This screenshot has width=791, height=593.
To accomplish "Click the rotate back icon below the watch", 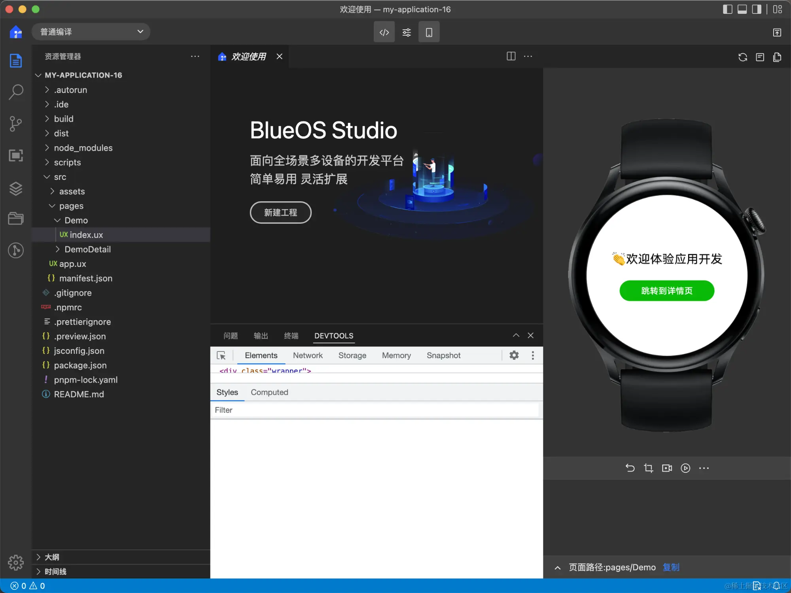I will [630, 468].
